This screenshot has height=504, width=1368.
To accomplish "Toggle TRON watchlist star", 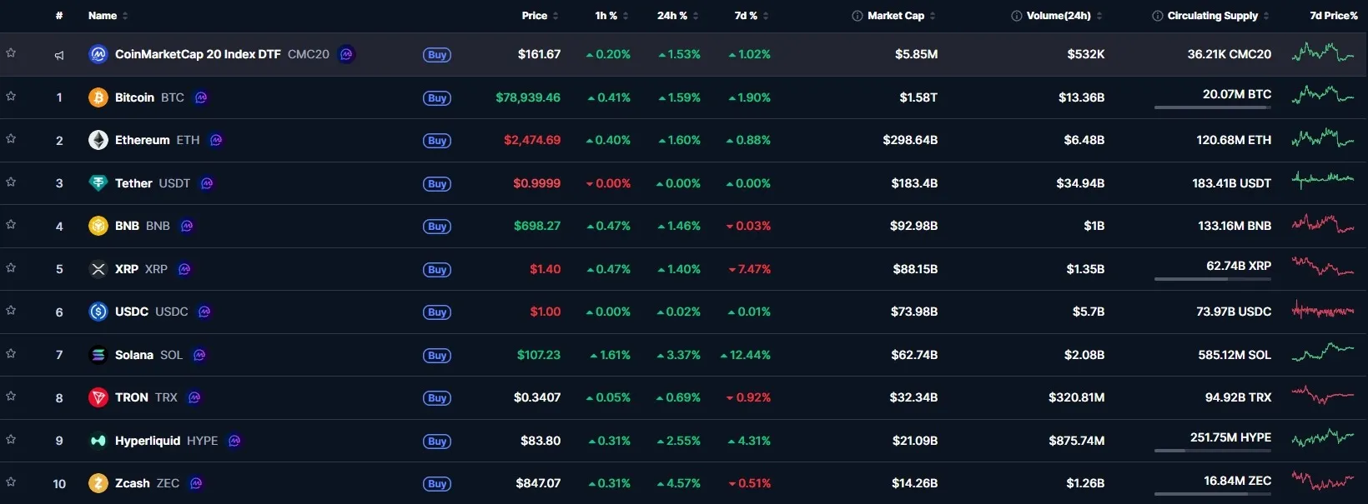I will point(11,396).
